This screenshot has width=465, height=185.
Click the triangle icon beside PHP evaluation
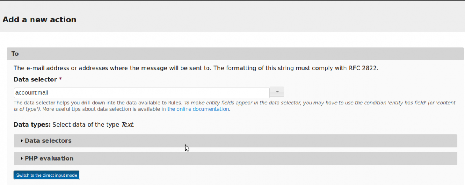click(22, 158)
